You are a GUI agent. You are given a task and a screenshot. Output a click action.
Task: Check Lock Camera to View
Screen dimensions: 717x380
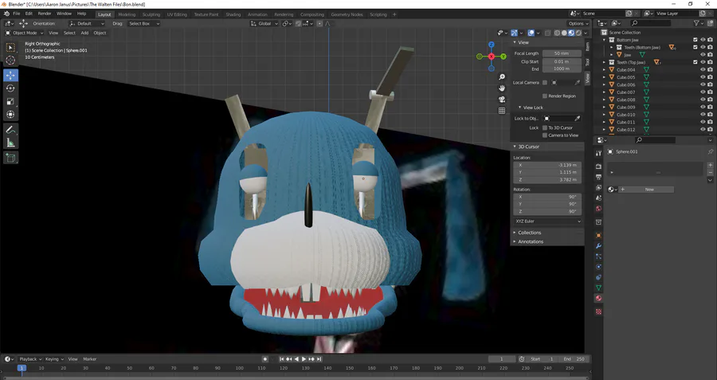point(545,135)
